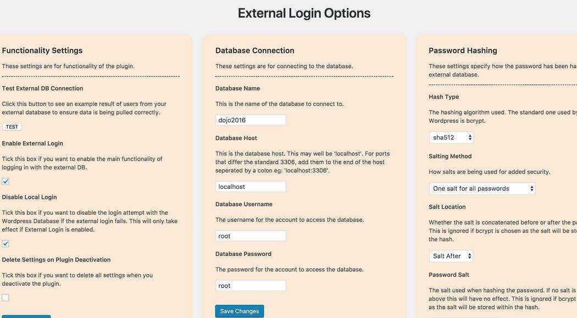Screen dimensions: 577x318
Task: Click the Database Name field containing dojo2016
Action: point(251,120)
